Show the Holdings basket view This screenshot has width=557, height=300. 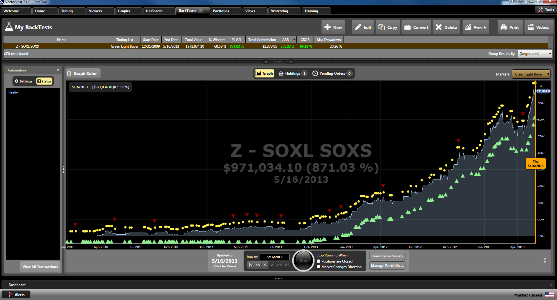pos(293,73)
